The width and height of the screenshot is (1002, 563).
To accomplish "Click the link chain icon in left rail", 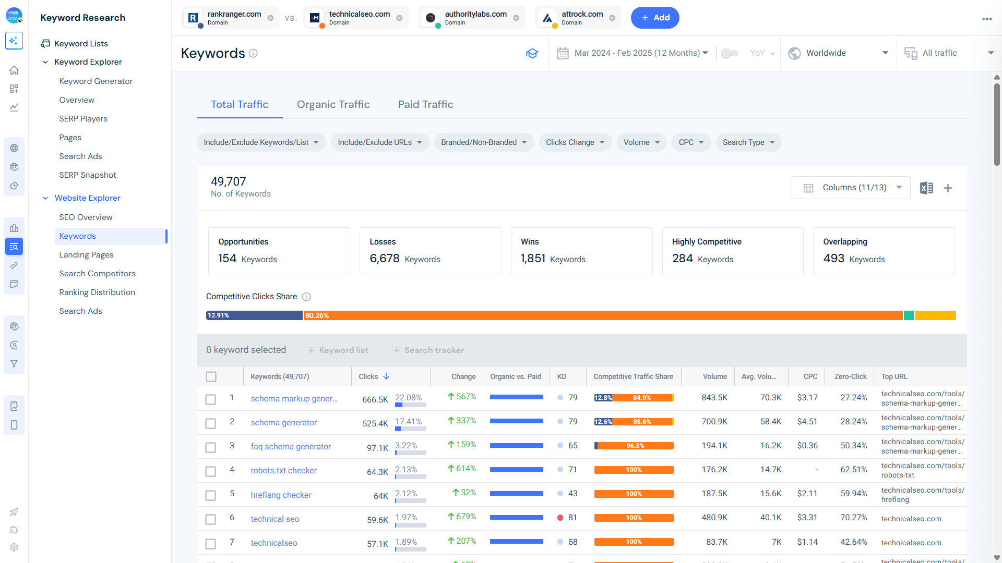I will (14, 265).
